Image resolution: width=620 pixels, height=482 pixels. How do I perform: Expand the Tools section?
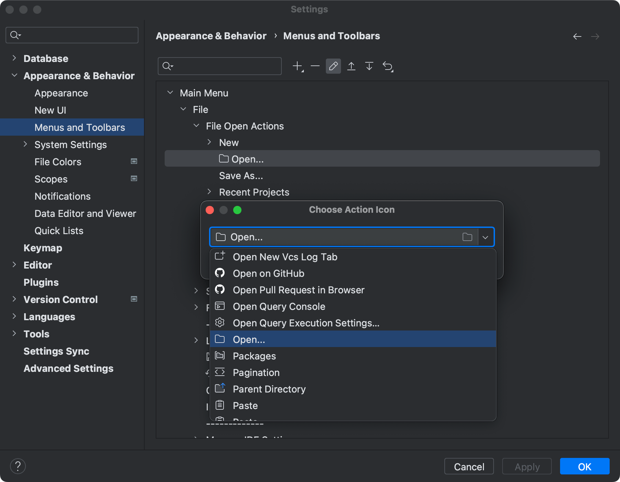tap(14, 334)
